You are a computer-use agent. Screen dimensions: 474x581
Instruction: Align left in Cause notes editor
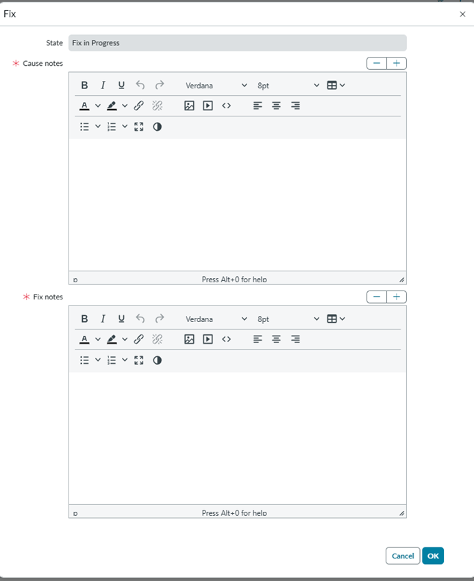coord(258,106)
